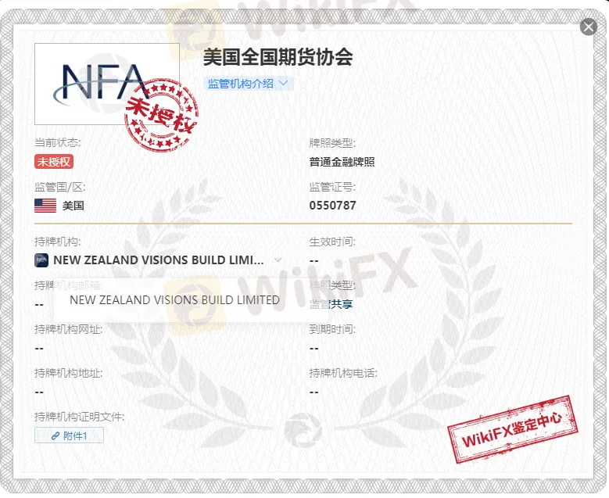Click the 监管国/区 label
The image size is (609, 498).
[x=60, y=187]
